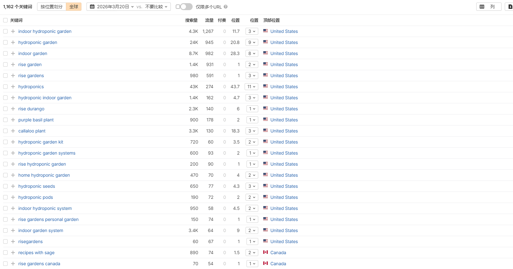This screenshot has height=269, width=513.
Task: Click search volume 43K in hydroponics row
Action: [194, 87]
